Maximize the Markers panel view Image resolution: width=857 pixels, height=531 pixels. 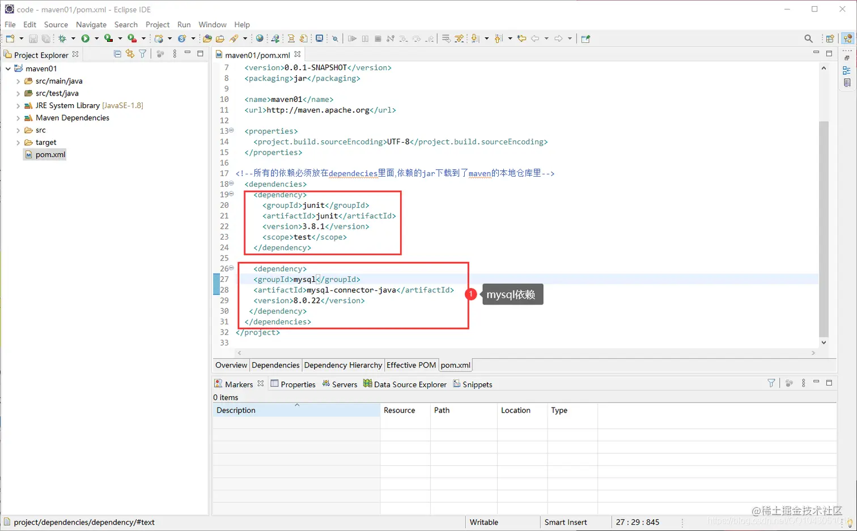(829, 383)
